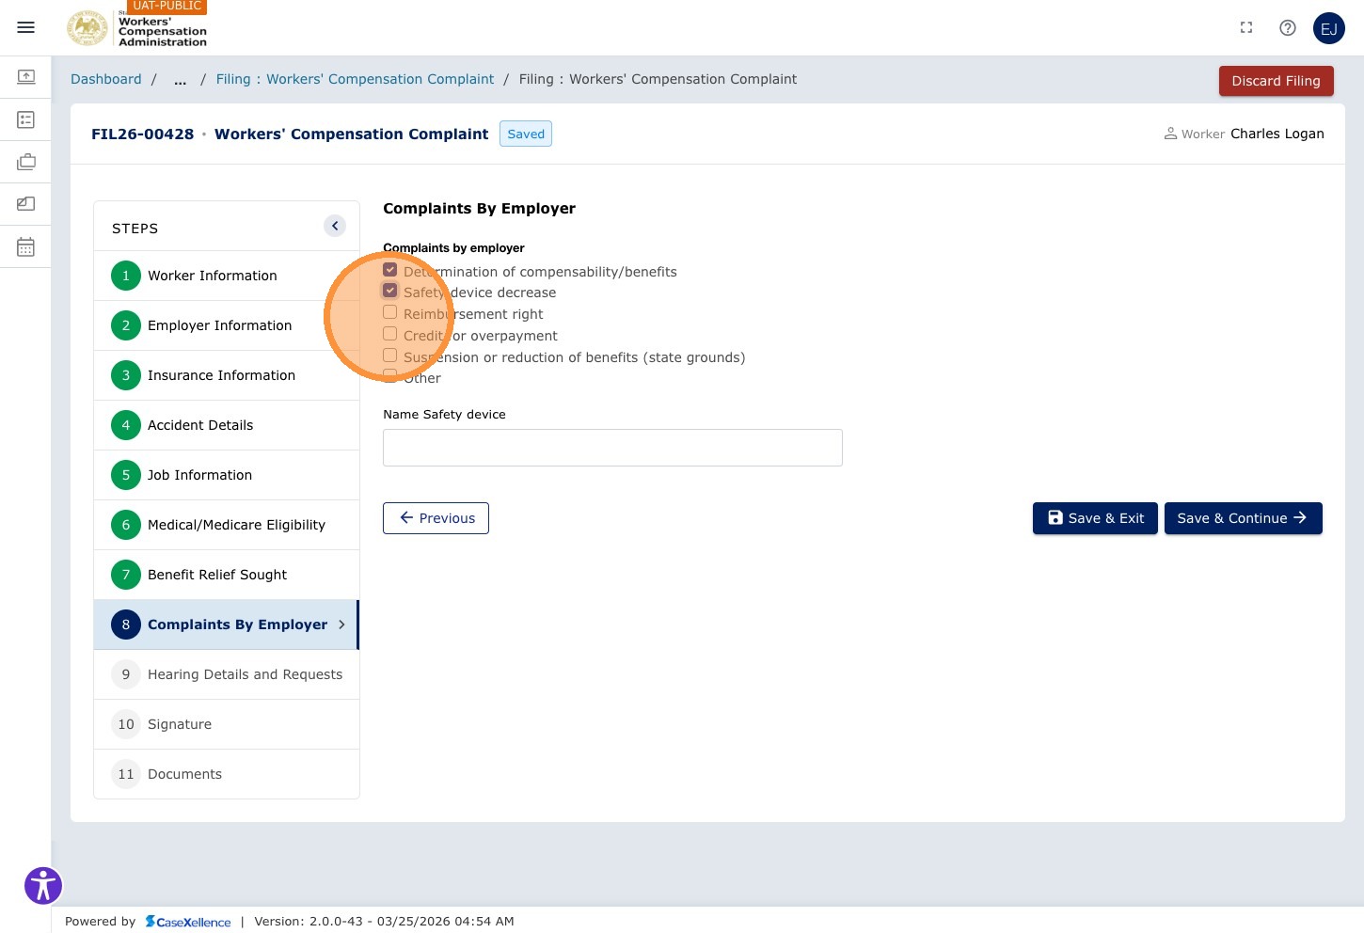
Task: Go to Employer Information step
Action: (x=227, y=325)
